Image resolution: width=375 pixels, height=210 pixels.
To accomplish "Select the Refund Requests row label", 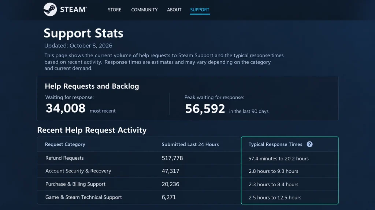I will pos(64,158).
